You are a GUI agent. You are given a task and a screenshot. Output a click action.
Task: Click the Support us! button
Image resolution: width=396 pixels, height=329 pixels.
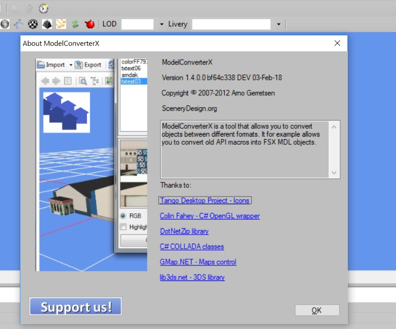click(75, 307)
